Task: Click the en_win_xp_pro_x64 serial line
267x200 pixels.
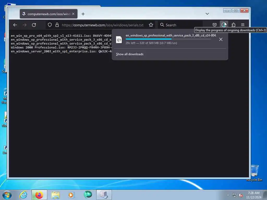Action: click(62, 36)
